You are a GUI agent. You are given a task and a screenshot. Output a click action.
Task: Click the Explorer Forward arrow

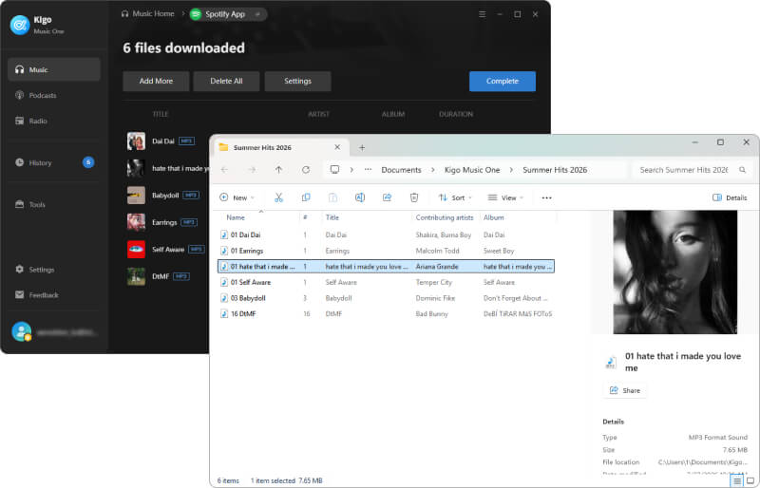pos(252,170)
